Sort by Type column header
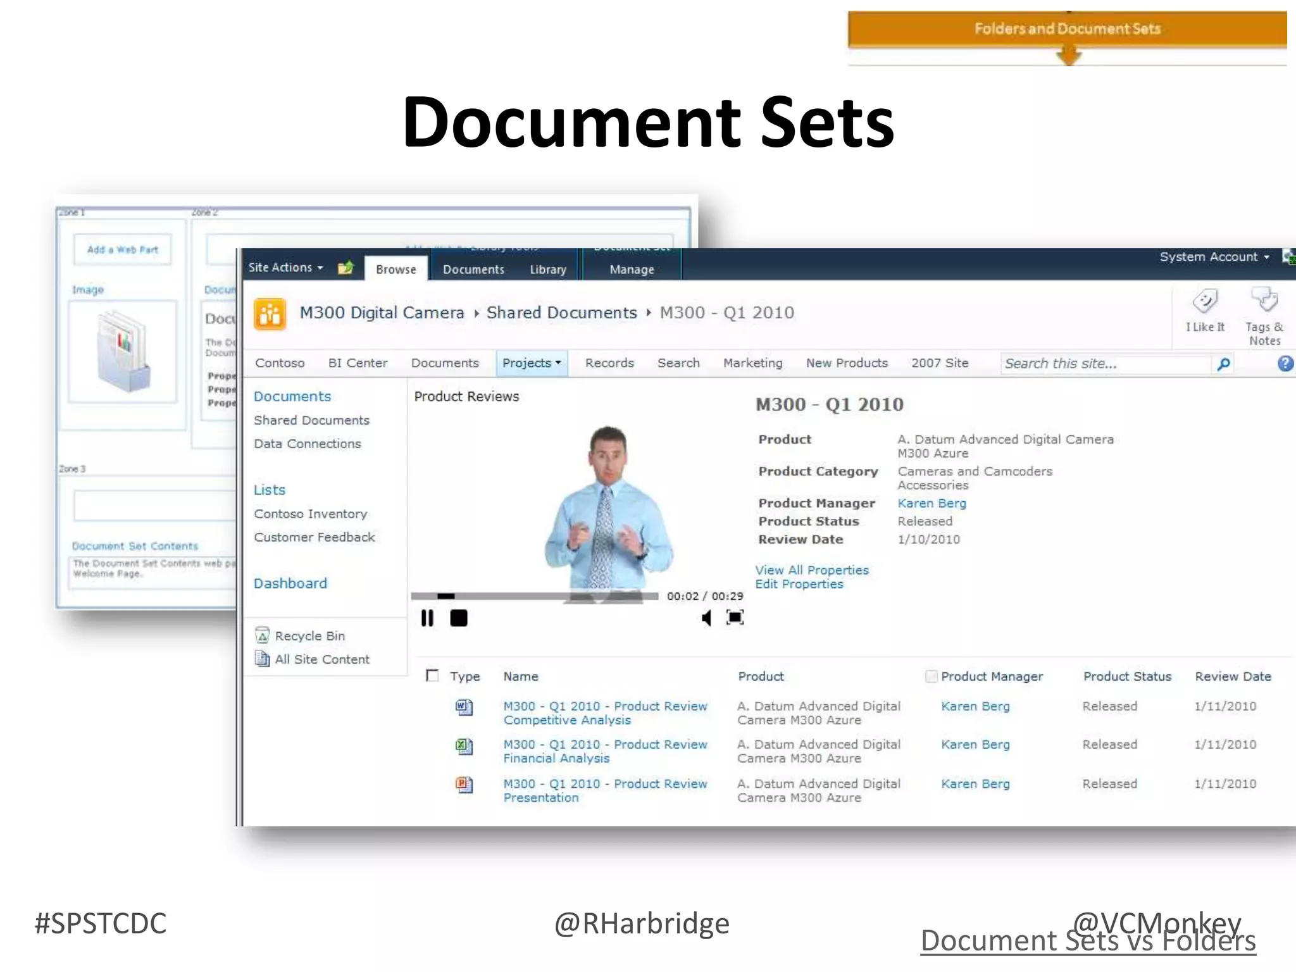The width and height of the screenshot is (1296, 972). click(465, 676)
